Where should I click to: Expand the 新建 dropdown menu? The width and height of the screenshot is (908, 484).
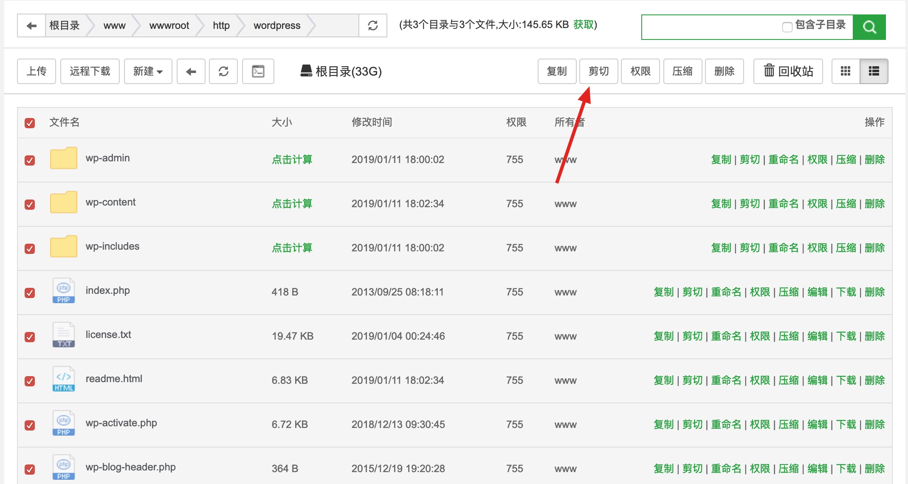click(x=148, y=71)
